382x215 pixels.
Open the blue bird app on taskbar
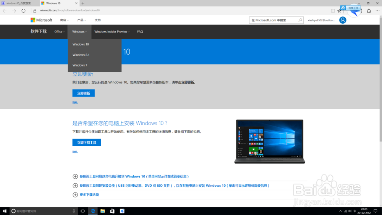(x=122, y=211)
